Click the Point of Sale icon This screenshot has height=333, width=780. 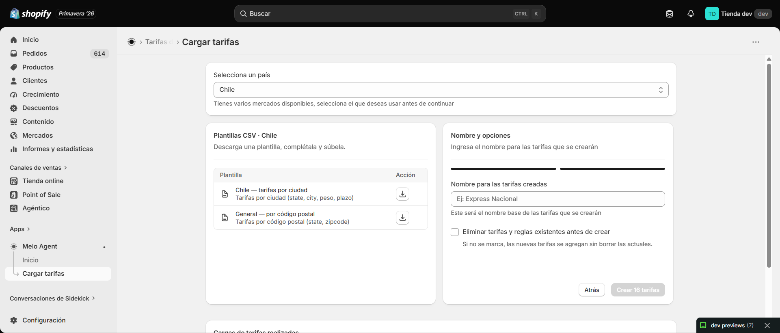point(14,195)
